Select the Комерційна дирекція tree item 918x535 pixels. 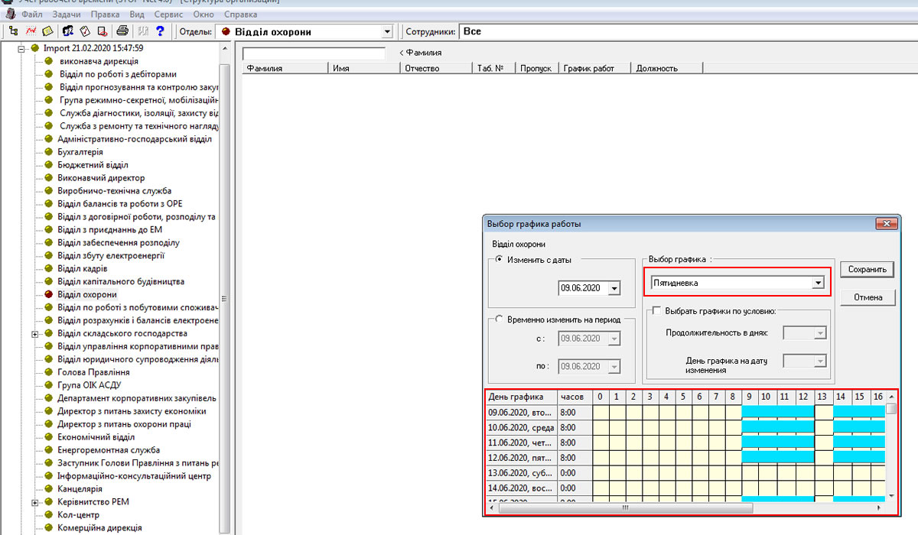tap(99, 528)
